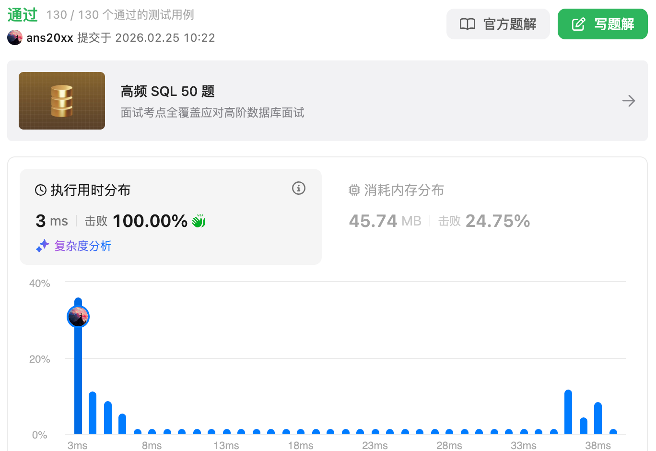Open the ans20xx username profile link
Viewport: 656px width, 451px height.
[x=49, y=37]
